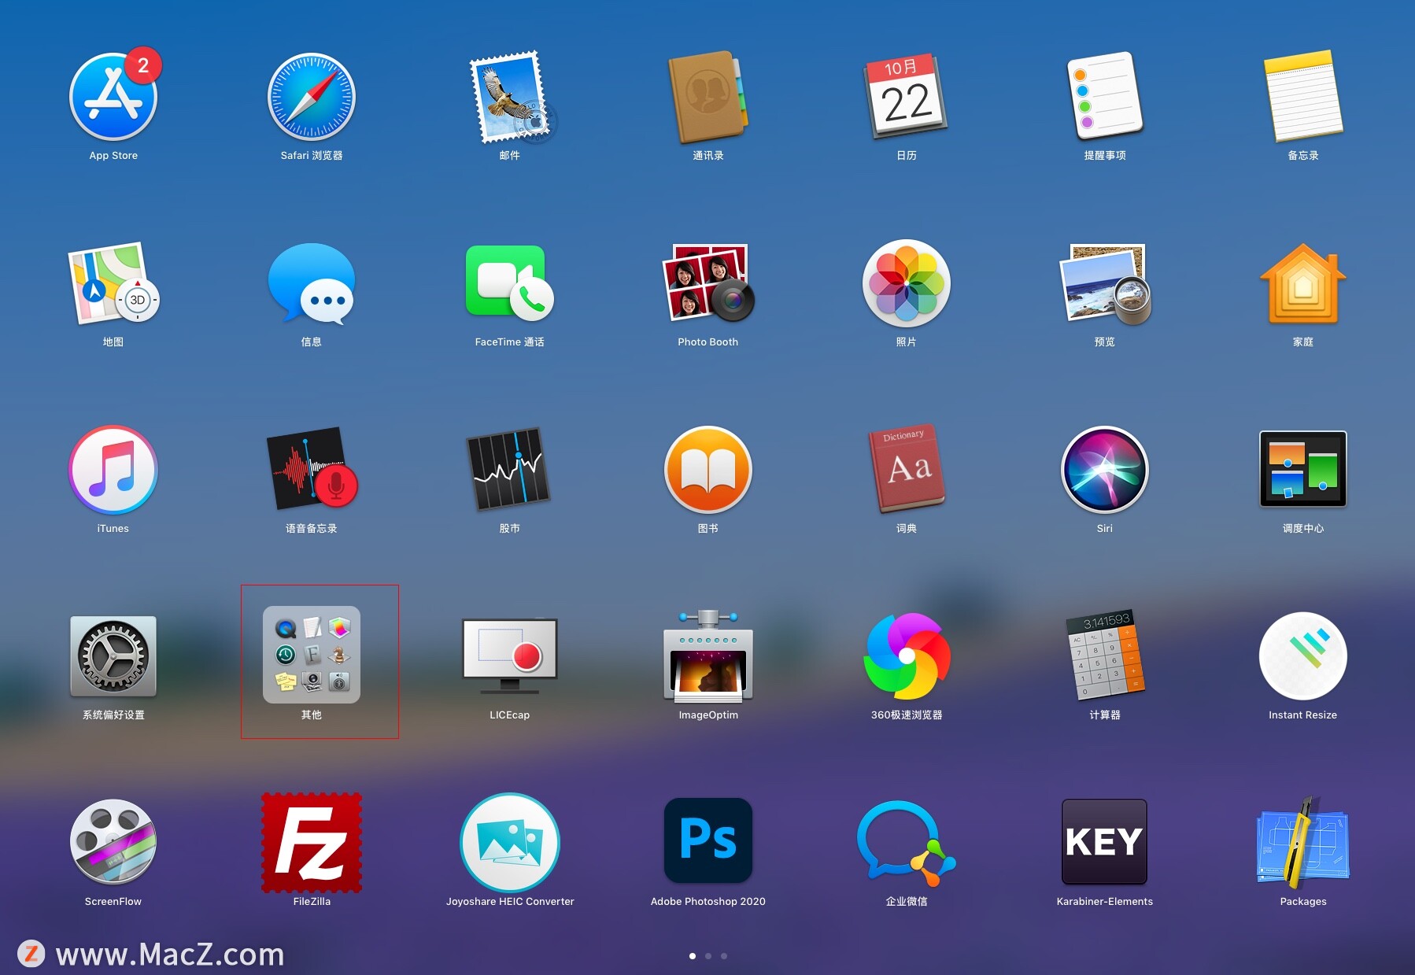Viewport: 1415px width, 975px height.
Task: Launch 语音备忘录 Voice Memos
Action: [x=312, y=470]
